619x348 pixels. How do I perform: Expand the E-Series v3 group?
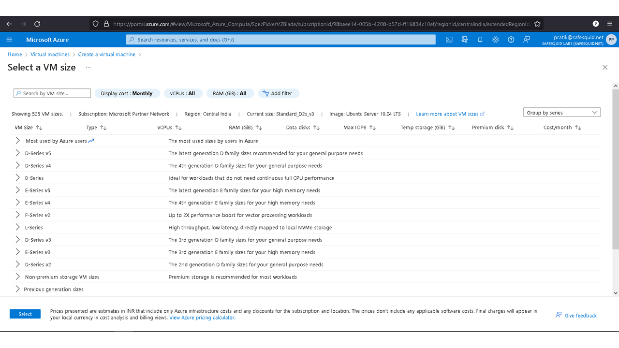(x=17, y=252)
